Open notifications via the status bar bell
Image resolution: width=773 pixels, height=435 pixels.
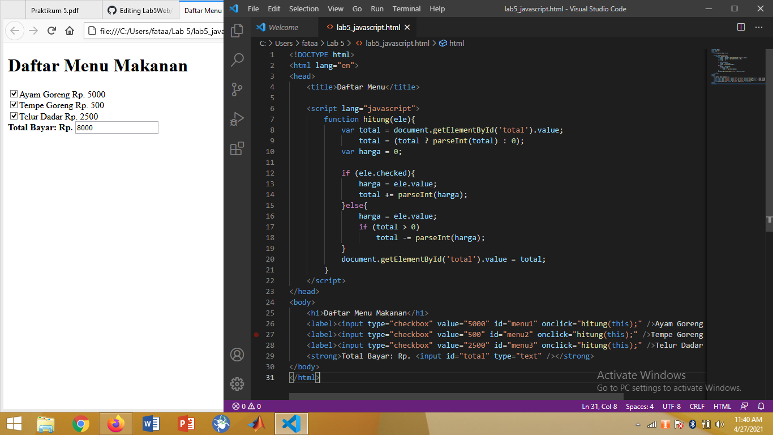pos(761,406)
